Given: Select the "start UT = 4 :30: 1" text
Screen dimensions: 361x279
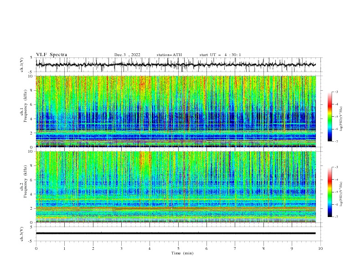Looking at the screenshot, I should [220, 55].
